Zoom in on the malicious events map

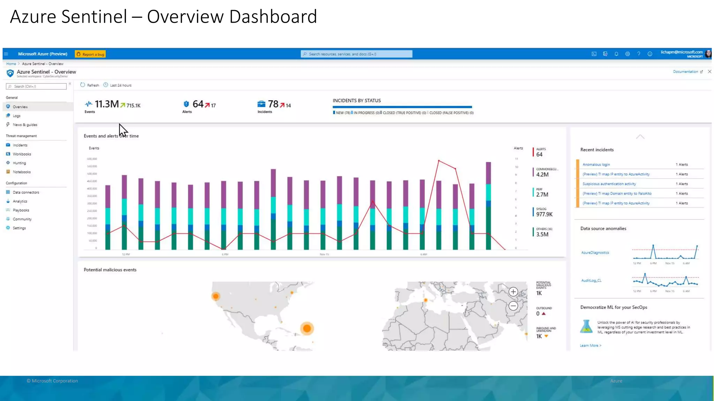[x=513, y=292]
